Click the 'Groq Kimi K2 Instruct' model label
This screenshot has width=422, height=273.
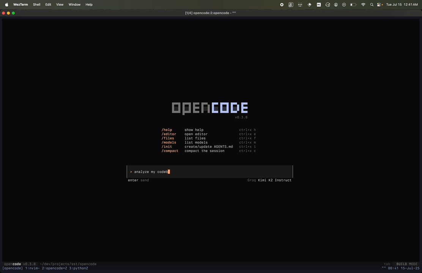[x=269, y=180]
